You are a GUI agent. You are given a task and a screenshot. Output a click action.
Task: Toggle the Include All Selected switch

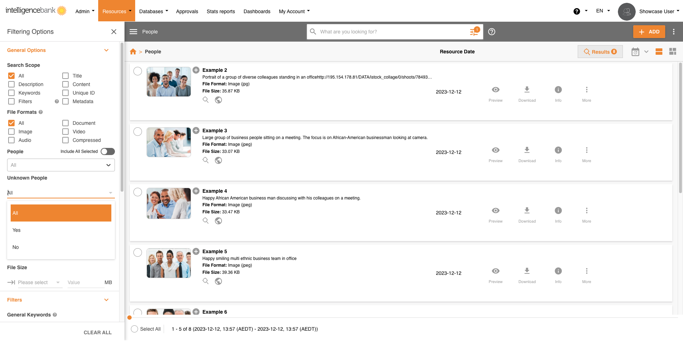pos(107,151)
